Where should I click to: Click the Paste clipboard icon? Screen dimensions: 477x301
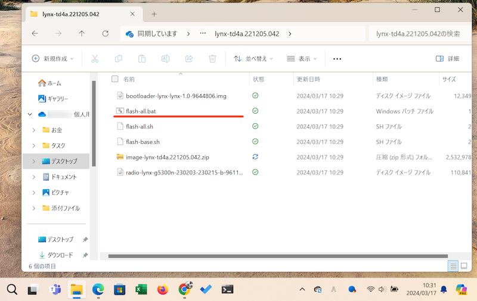(142, 59)
